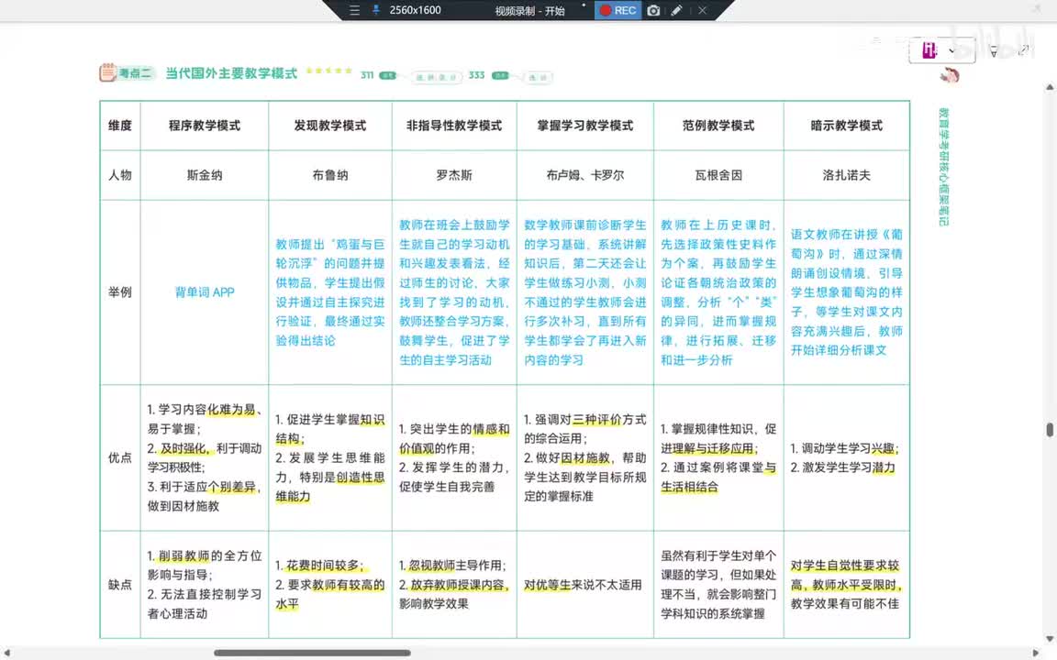Click the horizontal scrollbar thumb

pos(312,653)
